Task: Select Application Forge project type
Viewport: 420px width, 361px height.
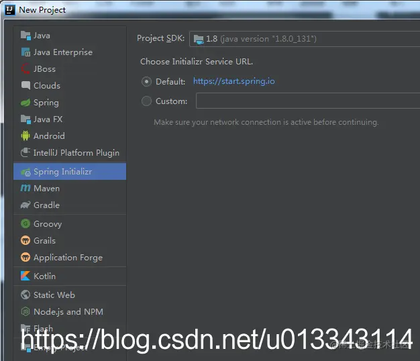Action: coord(70,258)
